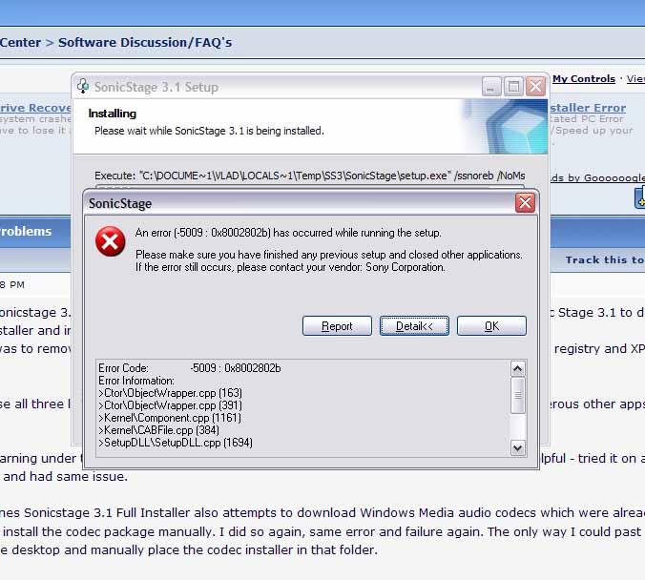Open Software Discussion/FAQ's breadcrumb link
Image resolution: width=645 pixels, height=580 pixels.
click(145, 42)
